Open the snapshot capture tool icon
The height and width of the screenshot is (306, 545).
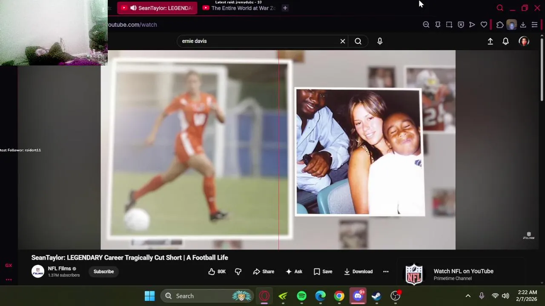coord(449,25)
